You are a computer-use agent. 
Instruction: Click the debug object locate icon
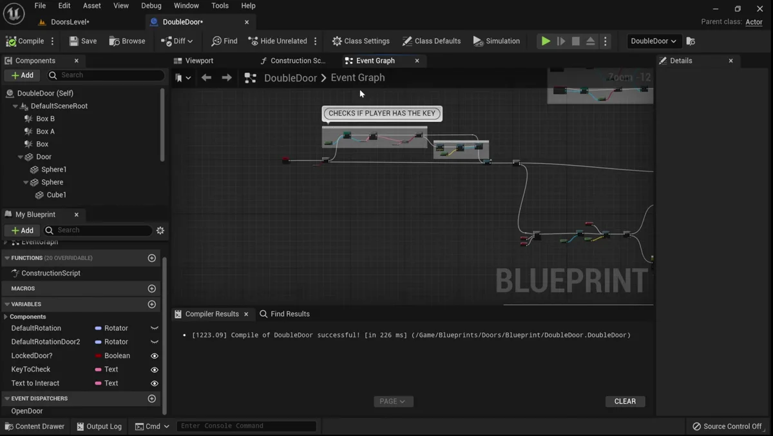(691, 41)
